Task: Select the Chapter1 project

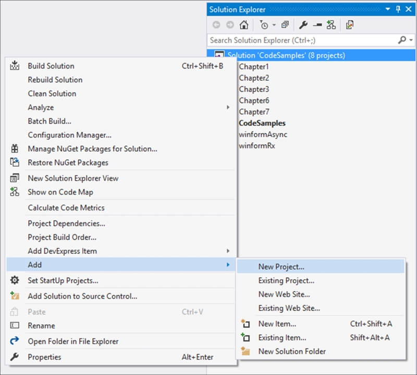Action: 254,67
